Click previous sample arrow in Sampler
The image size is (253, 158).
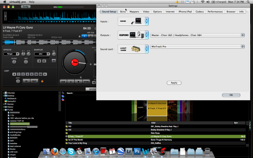tap(39, 61)
